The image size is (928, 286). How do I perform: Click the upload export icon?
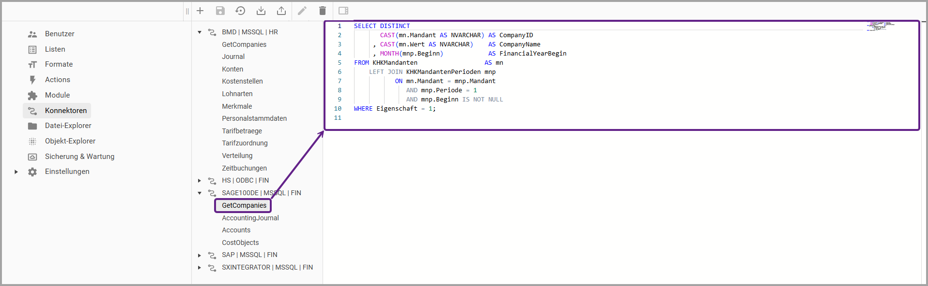click(281, 11)
